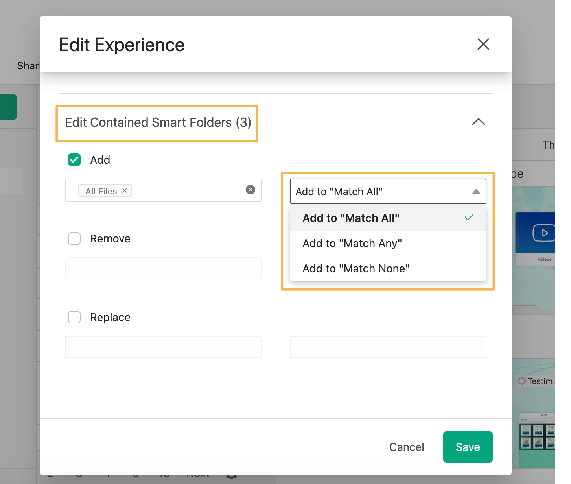Uncheck the Add checkbox
This screenshot has height=484, width=571.
(74, 160)
